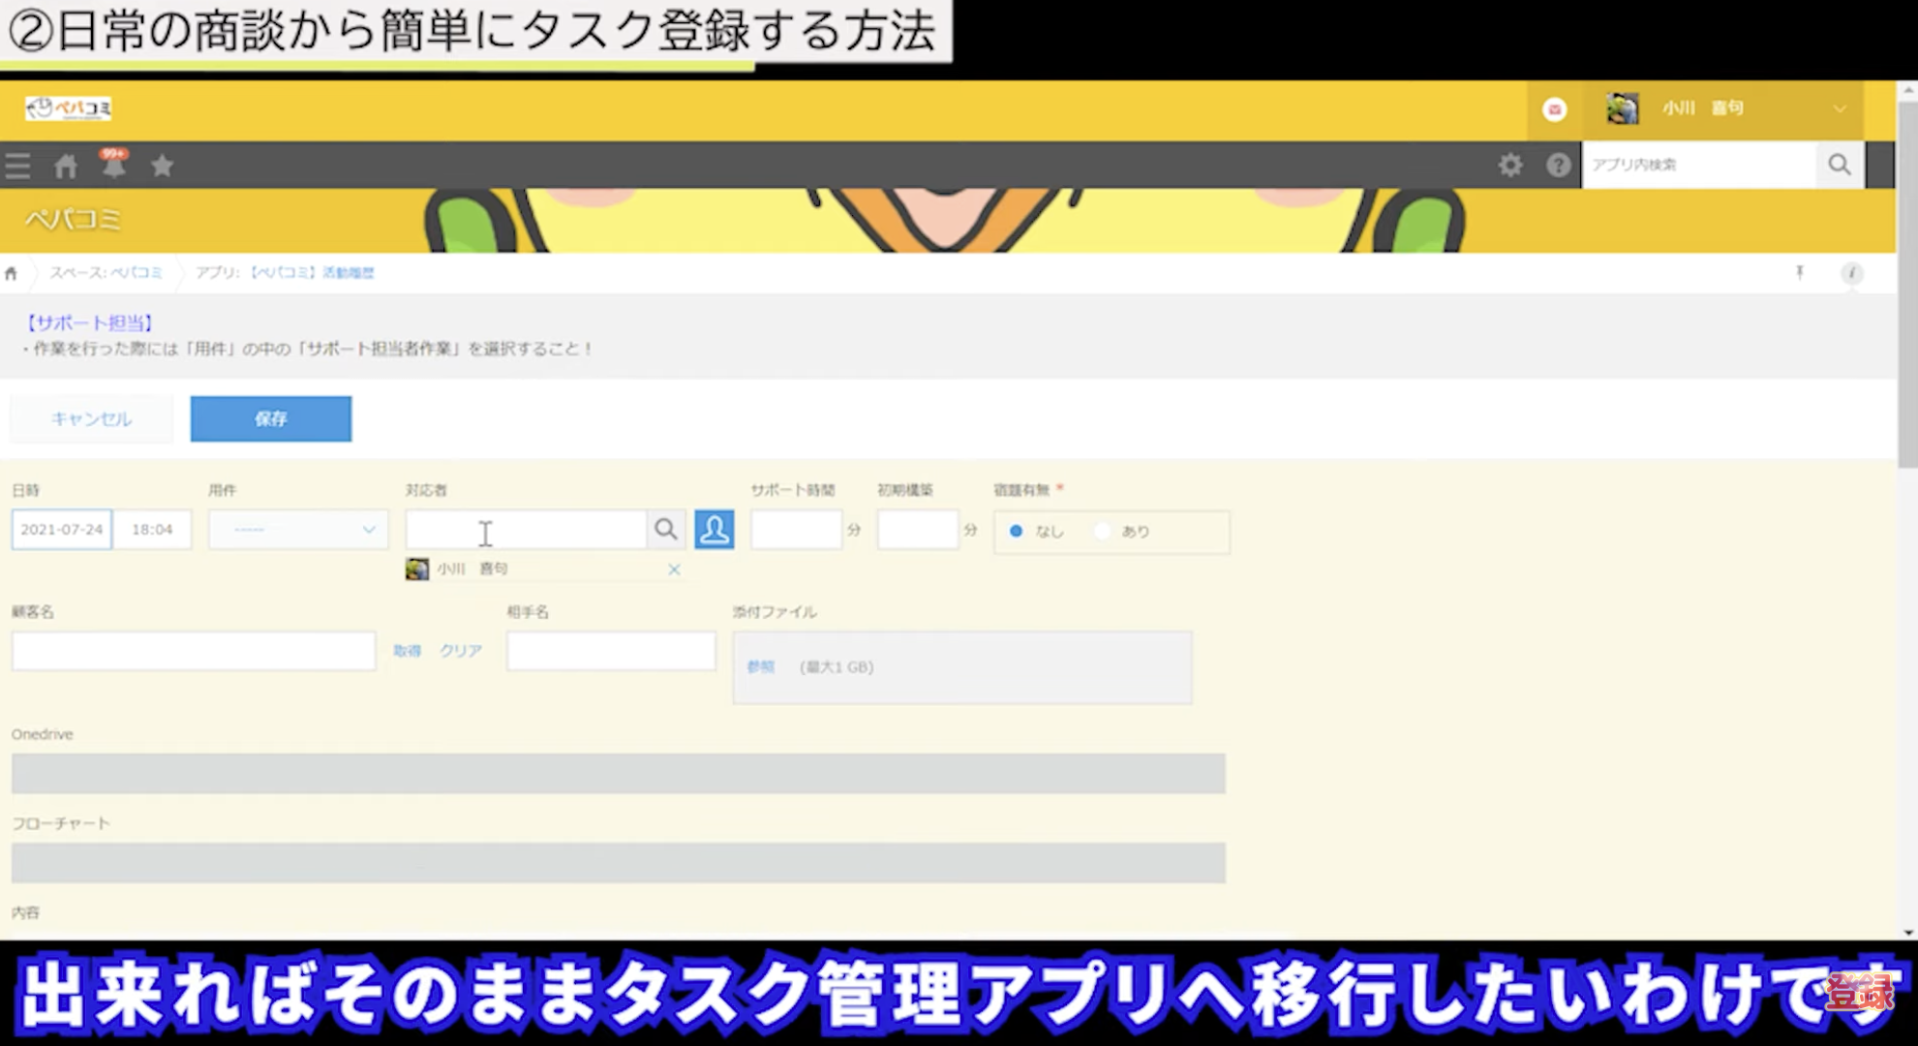Click the キャンセル button
Image resolution: width=1918 pixels, height=1046 pixels.
[91, 418]
